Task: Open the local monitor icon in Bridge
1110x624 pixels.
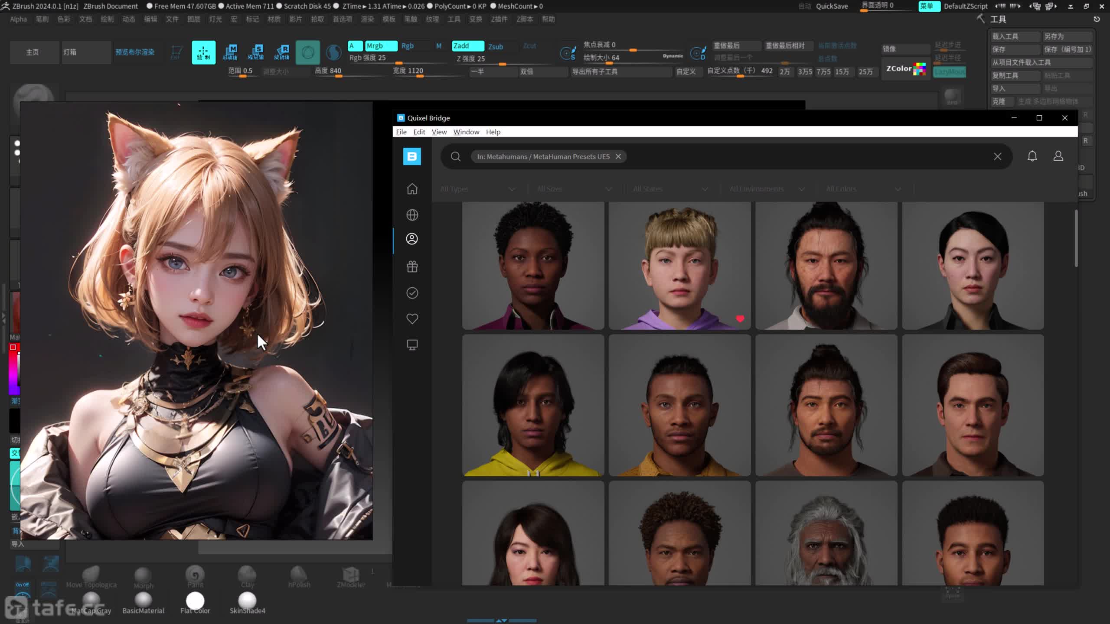Action: 412,345
